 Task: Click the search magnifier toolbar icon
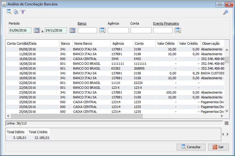pyautogui.click(x=9, y=12)
